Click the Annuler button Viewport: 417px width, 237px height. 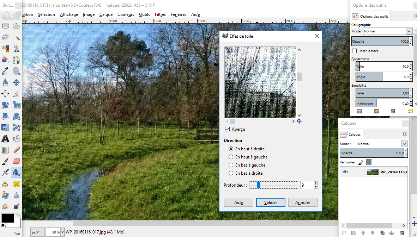pos(303,202)
